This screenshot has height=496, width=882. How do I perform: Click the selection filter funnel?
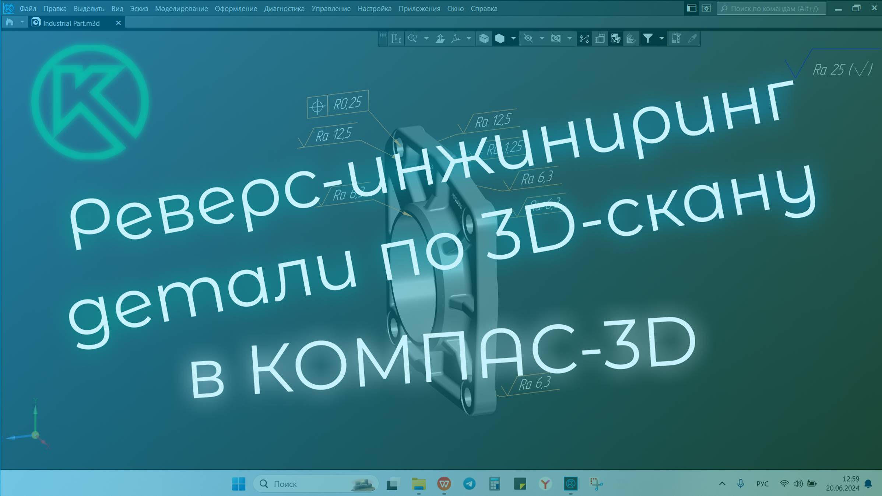click(648, 38)
